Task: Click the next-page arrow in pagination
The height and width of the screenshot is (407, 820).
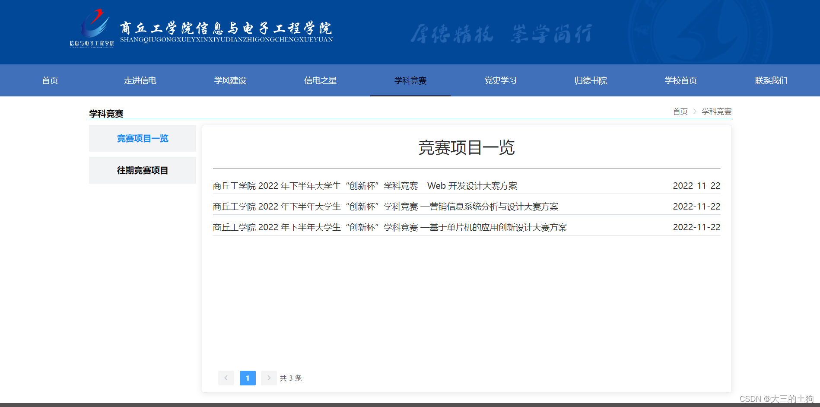Action: click(x=269, y=378)
